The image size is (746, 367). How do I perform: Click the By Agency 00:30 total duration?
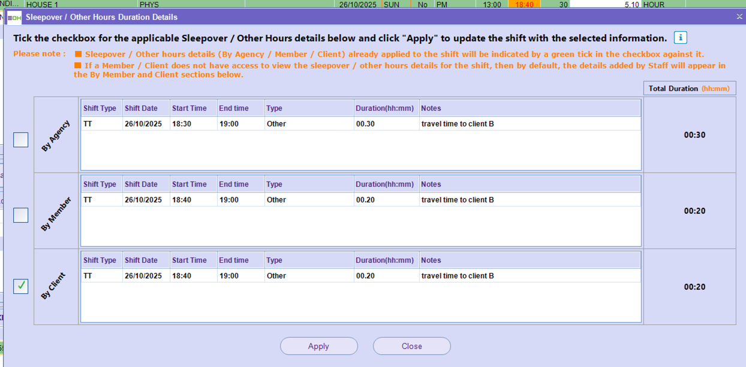694,135
